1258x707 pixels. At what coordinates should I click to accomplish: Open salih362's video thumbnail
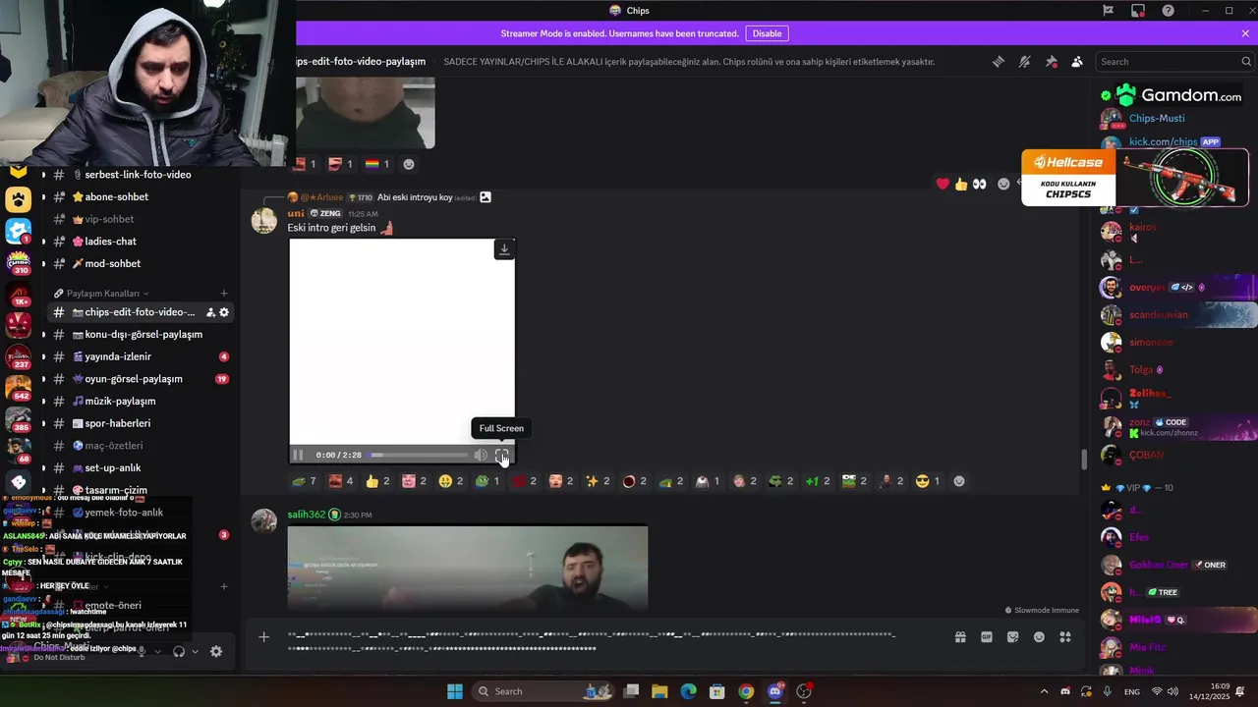(x=468, y=568)
